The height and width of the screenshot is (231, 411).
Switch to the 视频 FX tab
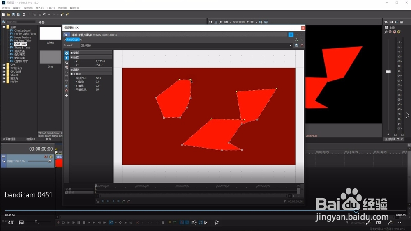click(x=31, y=139)
